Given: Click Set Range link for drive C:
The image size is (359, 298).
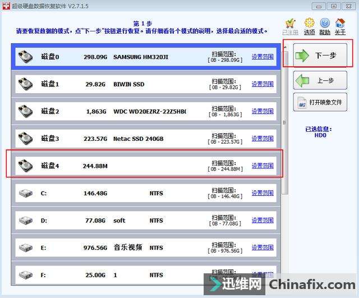Looking at the screenshot, I should click(x=263, y=193).
